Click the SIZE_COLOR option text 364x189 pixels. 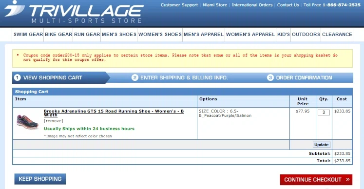click(225, 113)
